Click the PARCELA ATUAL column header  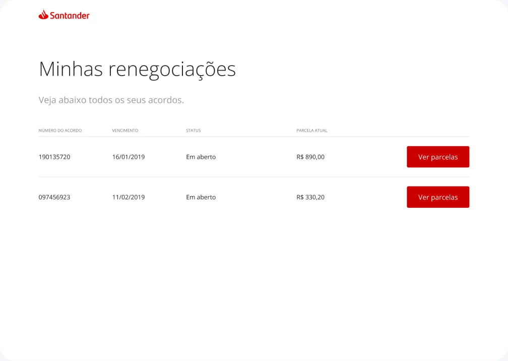[312, 130]
